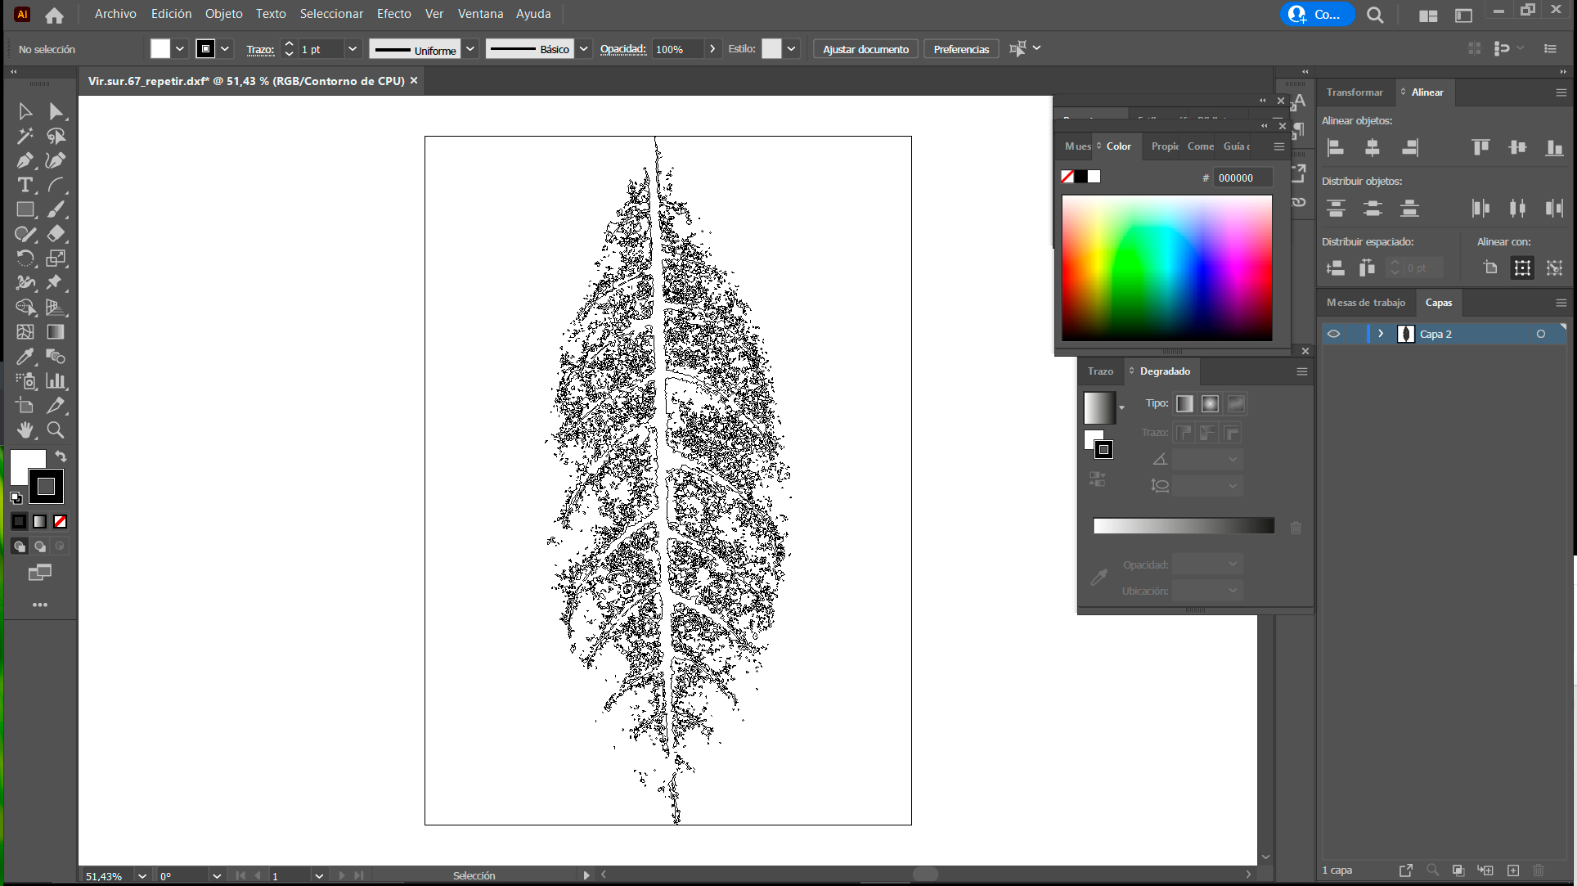
Task: Select the Hand tool
Action: [x=25, y=430]
